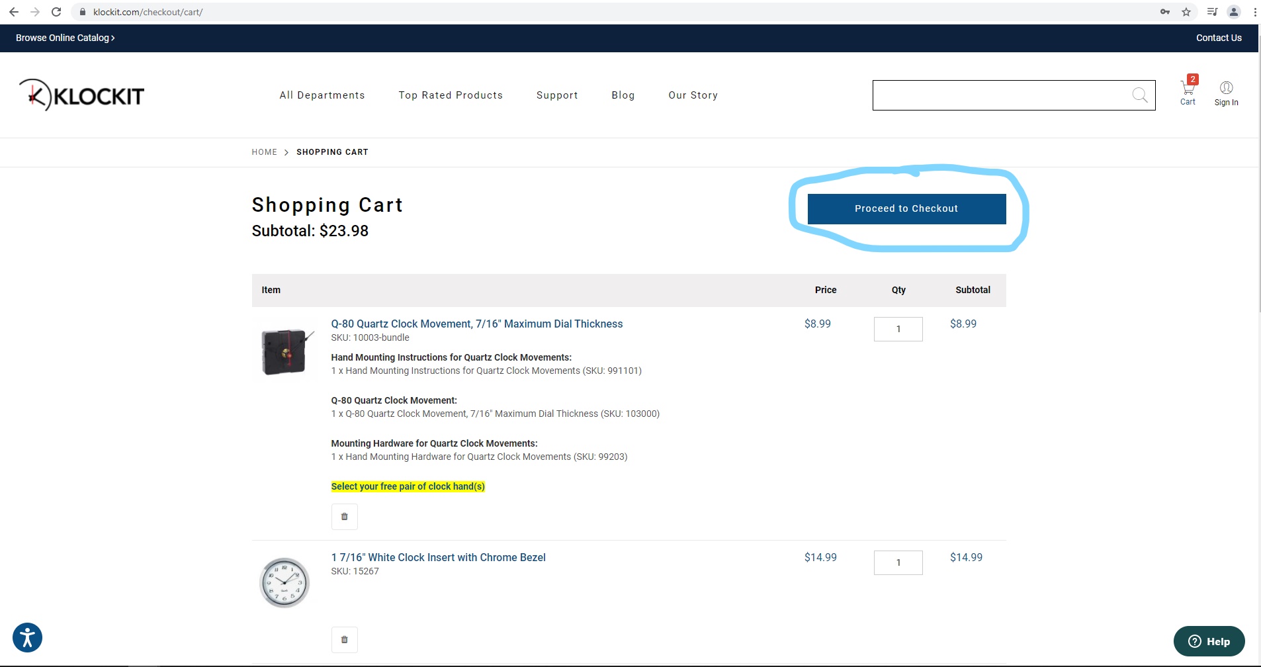Click Proceed to Checkout button
This screenshot has height=667, width=1261.
(x=906, y=209)
